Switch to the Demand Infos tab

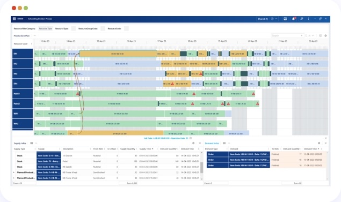pyautogui.click(x=212, y=143)
